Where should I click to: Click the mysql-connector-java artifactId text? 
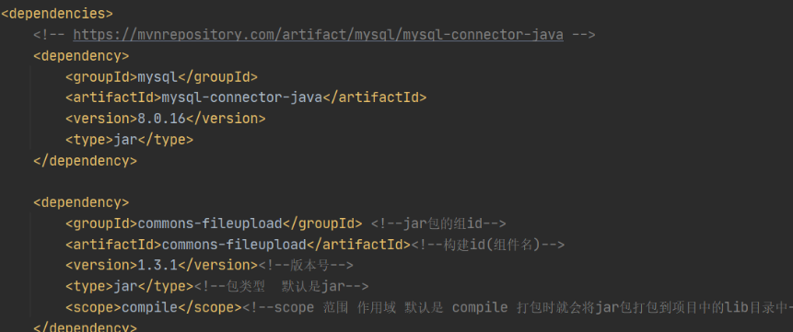coord(241,97)
